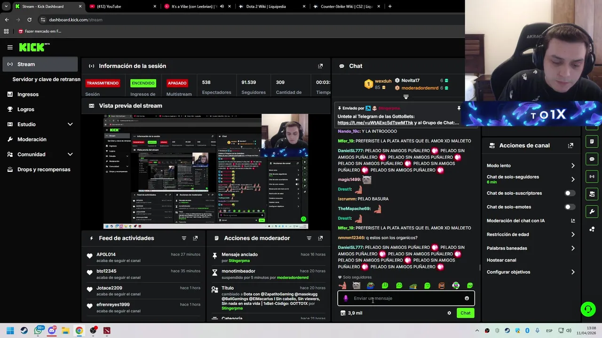Click the green Chat send button
Screen dimensions: 602x338
(x=465, y=313)
